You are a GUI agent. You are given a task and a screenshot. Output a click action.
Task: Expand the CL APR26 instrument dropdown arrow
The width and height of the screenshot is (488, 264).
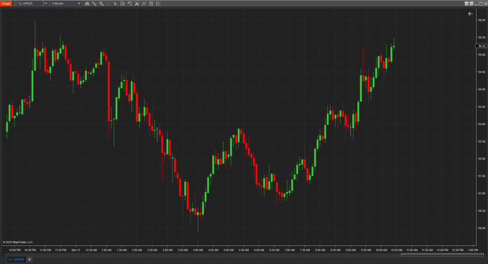point(46,3)
